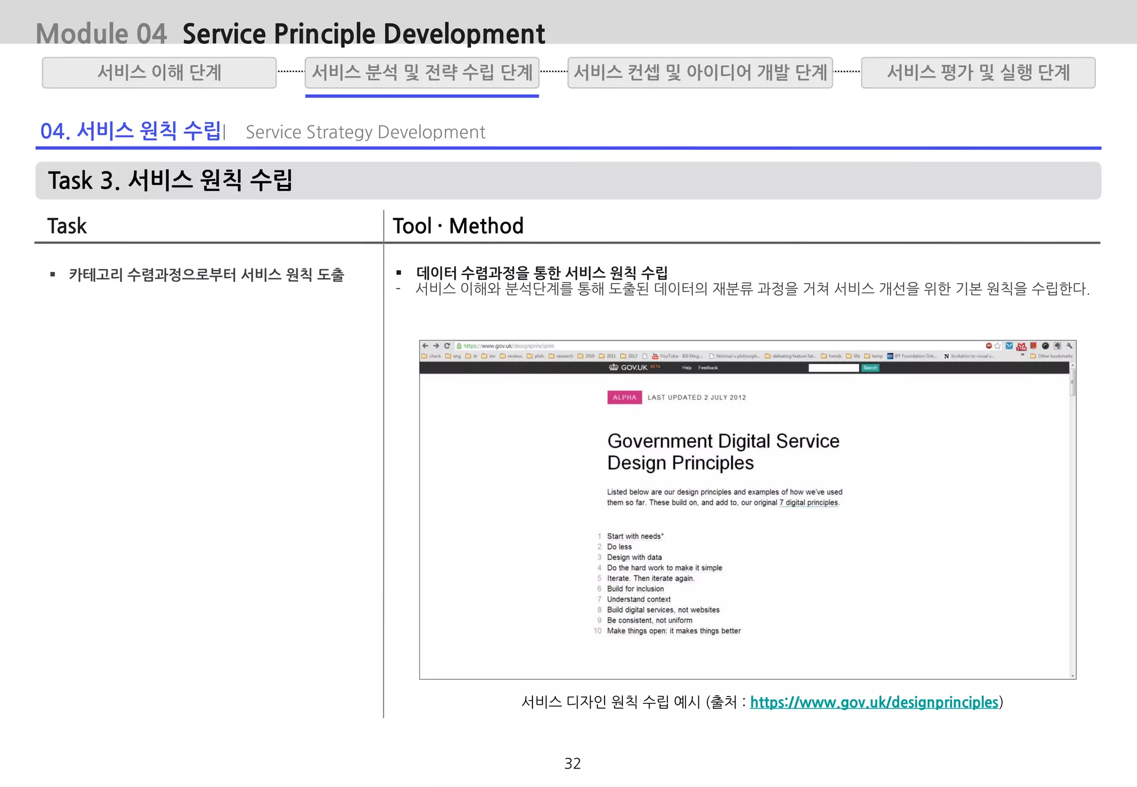Bookmark page with the star icon
Image resolution: width=1137 pixels, height=787 pixels.
[x=997, y=346]
